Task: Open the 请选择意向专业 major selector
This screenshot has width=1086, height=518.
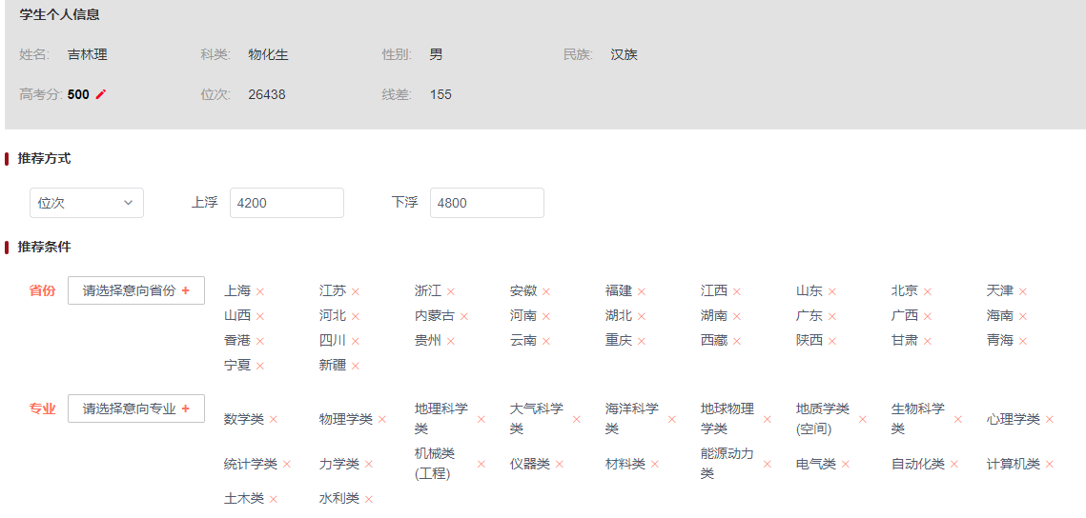Action: point(136,408)
